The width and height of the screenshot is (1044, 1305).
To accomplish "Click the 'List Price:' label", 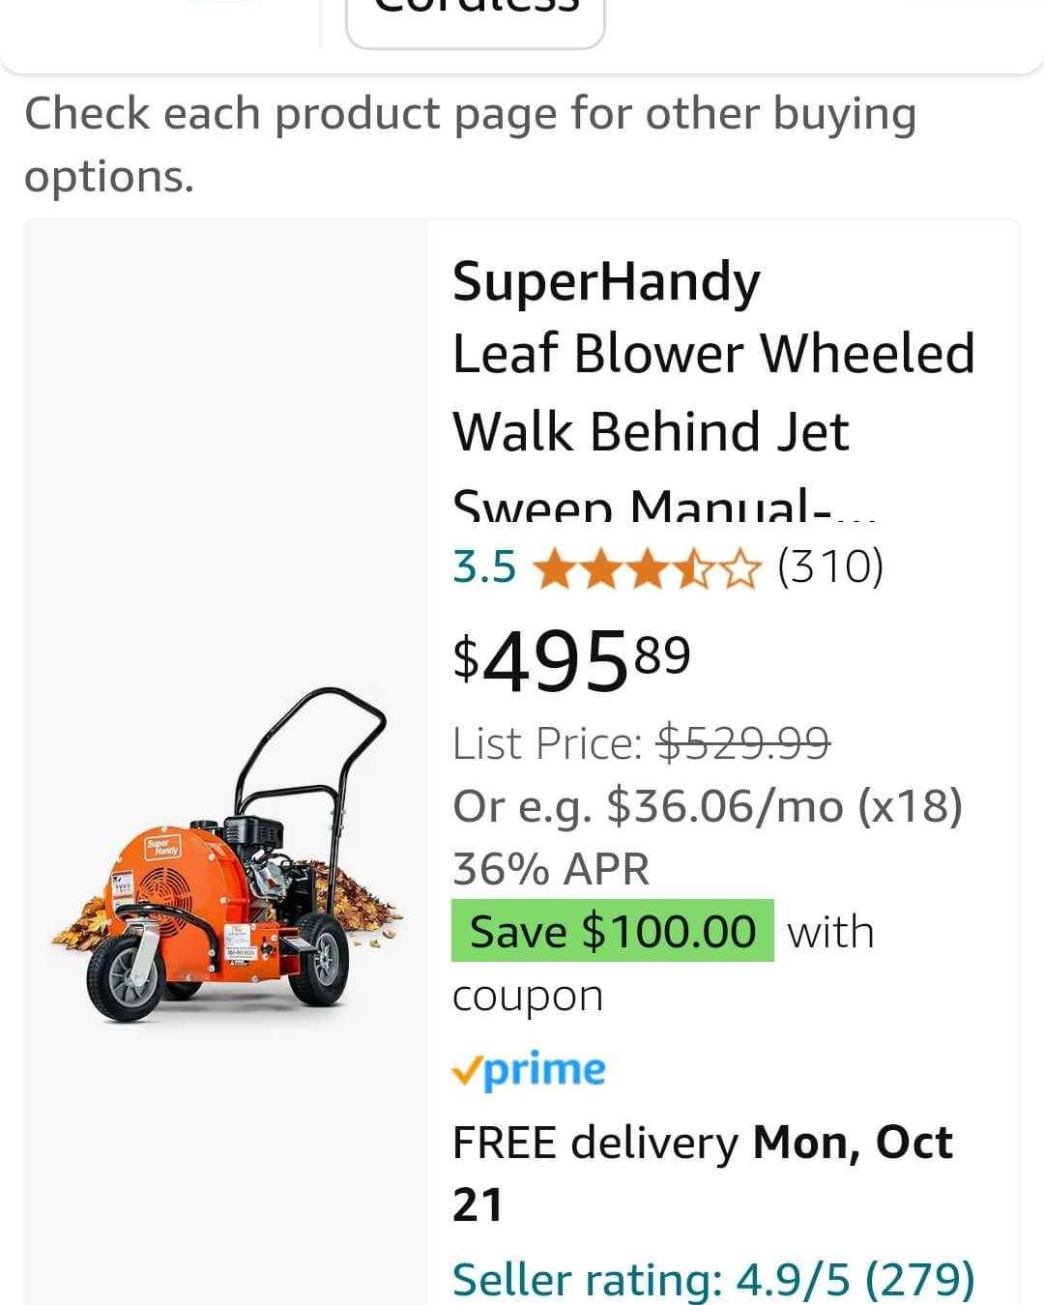I will (x=548, y=743).
